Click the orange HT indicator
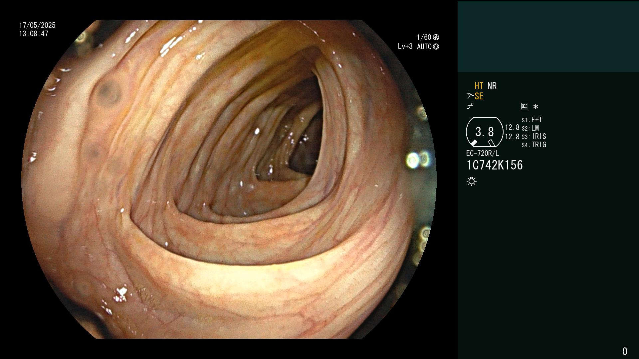Screen dimensions: 639x359 479,86
